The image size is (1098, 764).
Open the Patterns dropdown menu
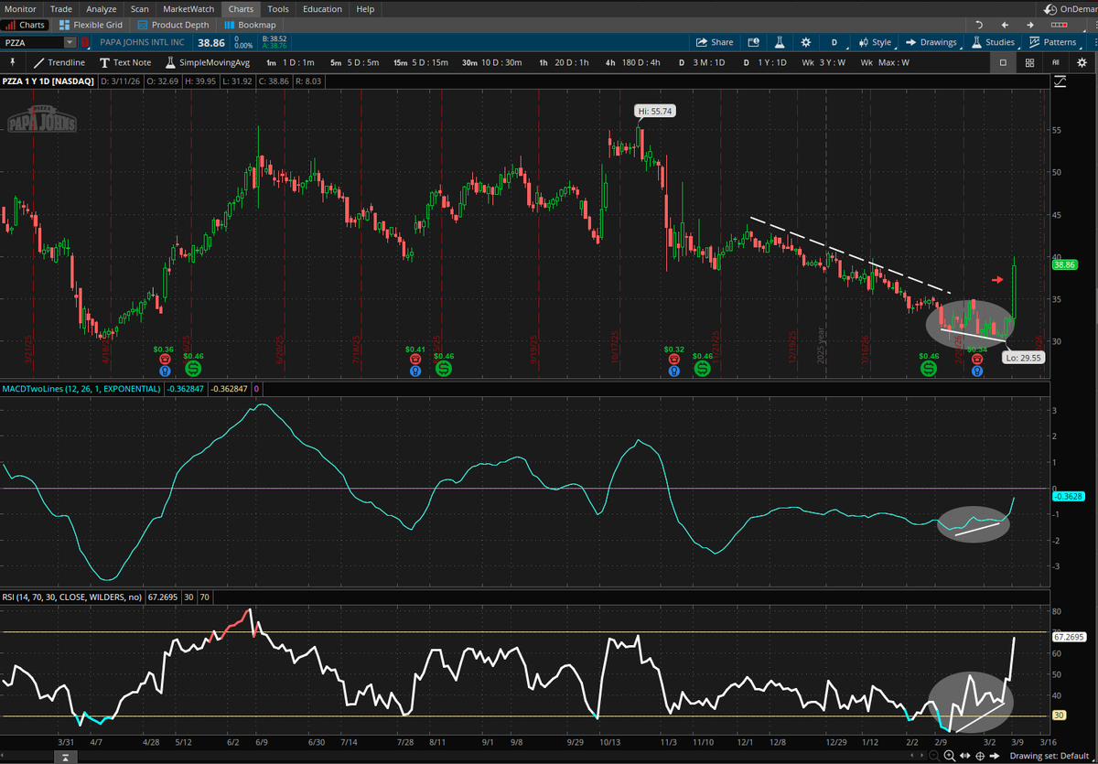tap(1053, 42)
